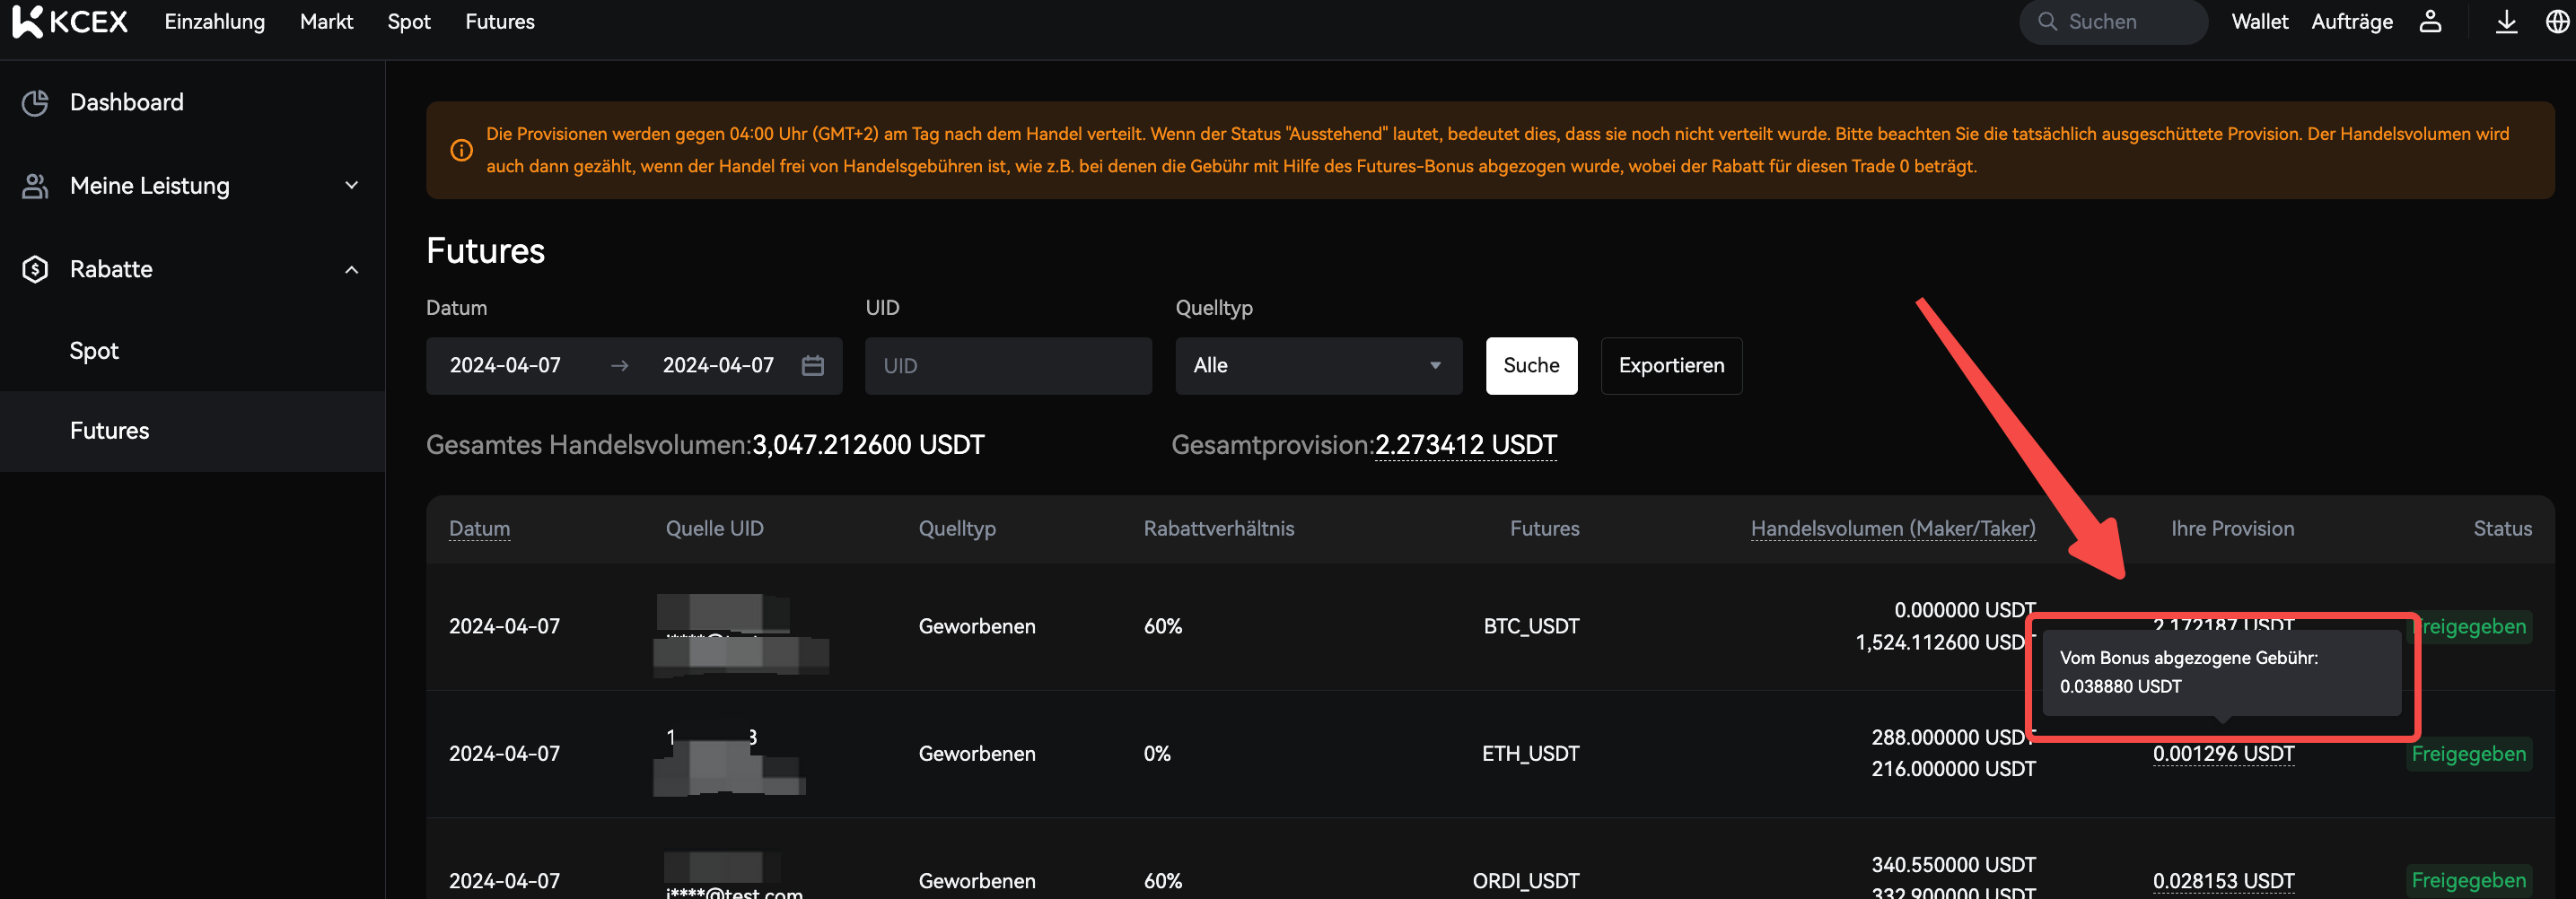Screen dimensions: 2576x899
Task: Open the Quelltyp Alle dropdown
Action: [1317, 366]
